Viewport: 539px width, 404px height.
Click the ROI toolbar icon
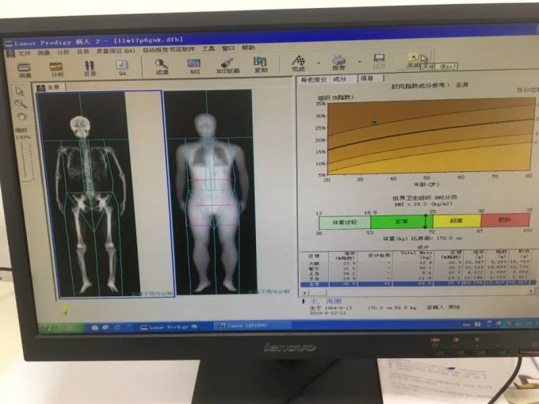(x=194, y=66)
